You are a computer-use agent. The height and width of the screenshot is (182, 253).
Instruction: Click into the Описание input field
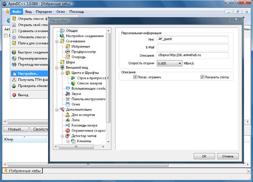coord(193,55)
